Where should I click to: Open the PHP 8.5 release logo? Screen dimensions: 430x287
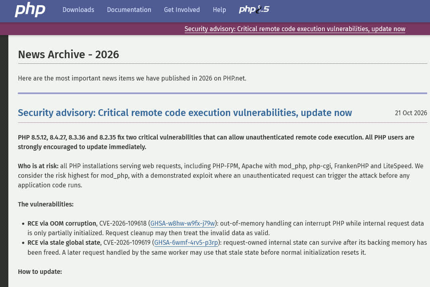pos(254,10)
